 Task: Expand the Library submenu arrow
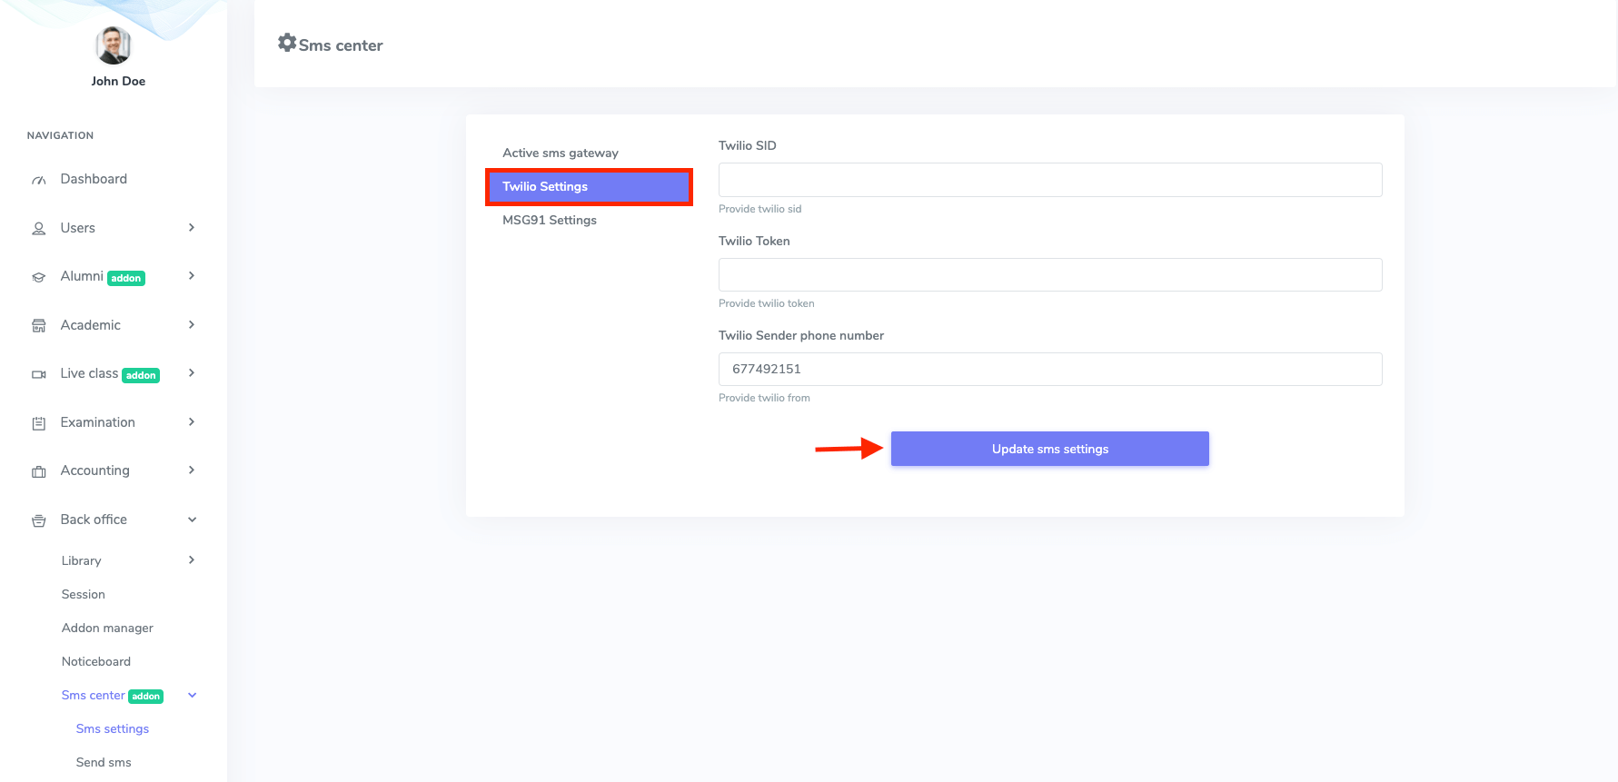[191, 560]
